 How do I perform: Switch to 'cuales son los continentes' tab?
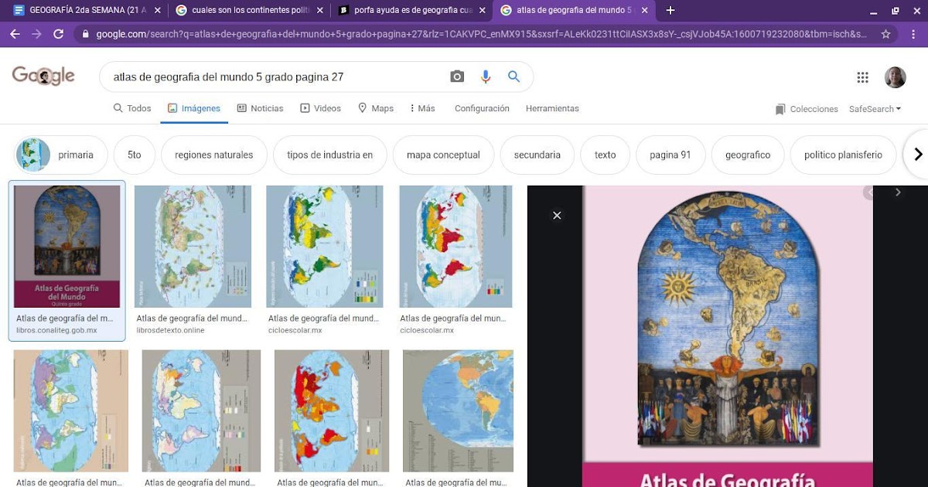pyautogui.click(x=250, y=10)
